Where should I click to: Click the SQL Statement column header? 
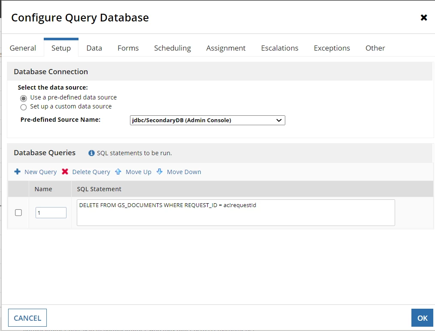coord(99,189)
